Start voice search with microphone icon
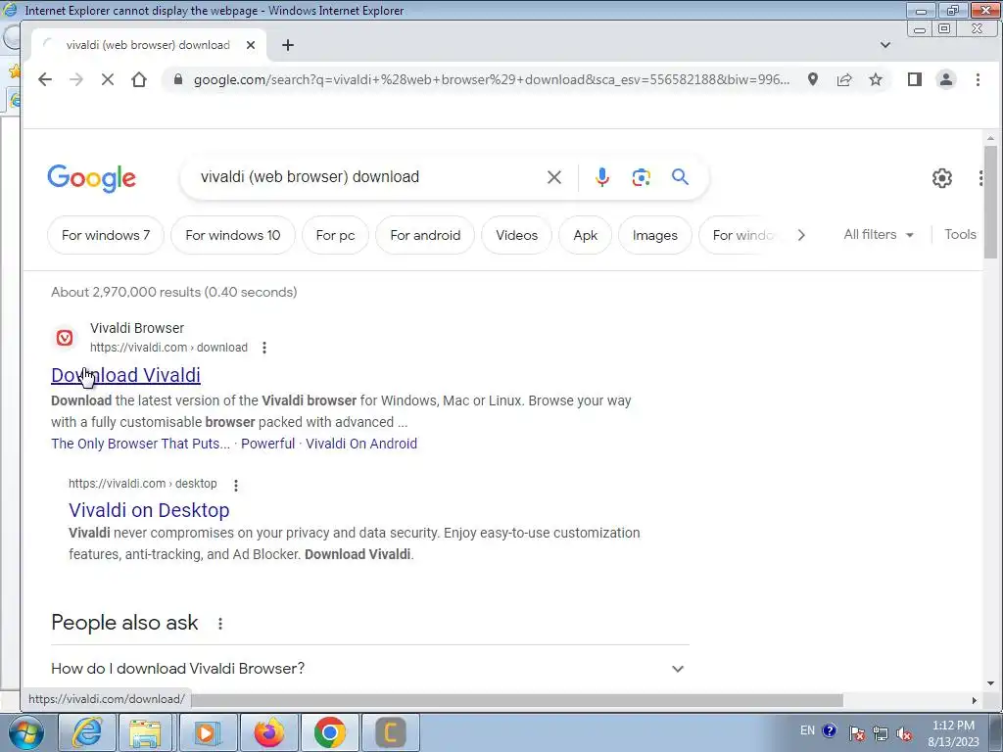 [602, 177]
